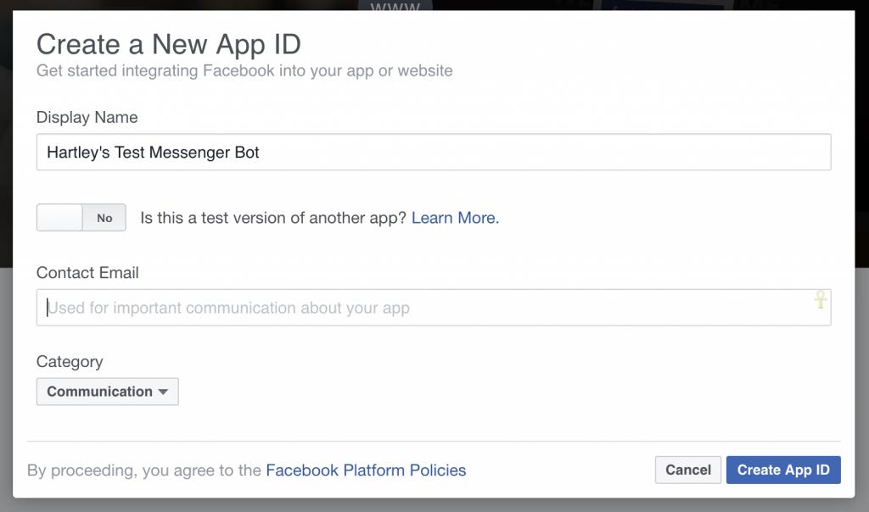The width and height of the screenshot is (869, 512).
Task: Open the Facebook Platform Policies link
Action: pyautogui.click(x=366, y=470)
